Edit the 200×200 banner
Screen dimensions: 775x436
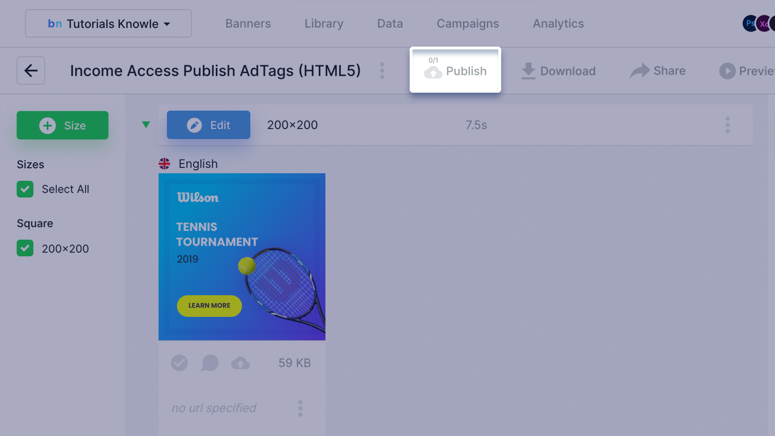click(209, 125)
